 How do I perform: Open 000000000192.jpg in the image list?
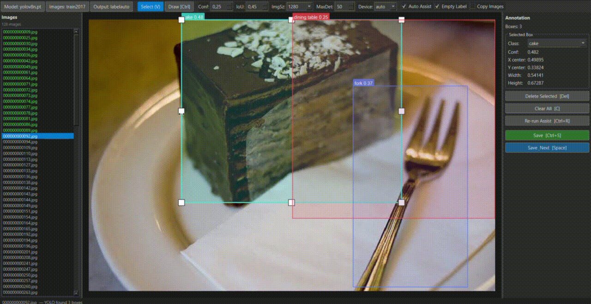38,234
